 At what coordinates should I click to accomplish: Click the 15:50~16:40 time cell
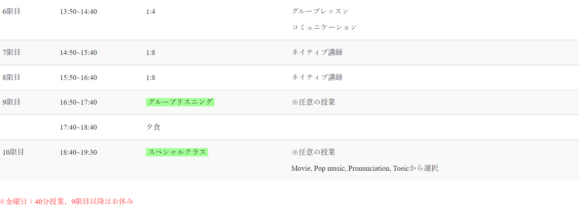[x=78, y=78]
